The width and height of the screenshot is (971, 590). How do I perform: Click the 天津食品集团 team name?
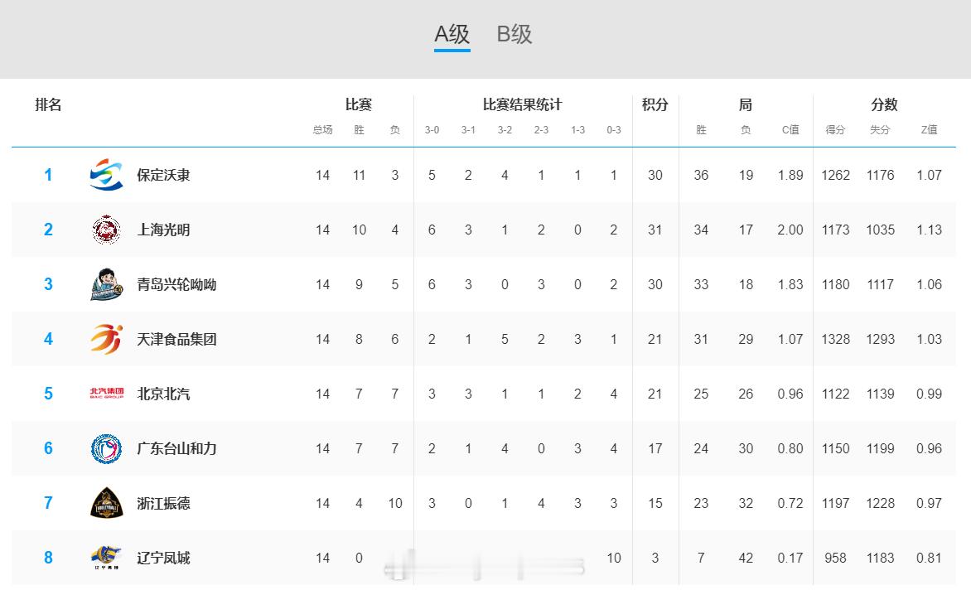click(x=176, y=339)
